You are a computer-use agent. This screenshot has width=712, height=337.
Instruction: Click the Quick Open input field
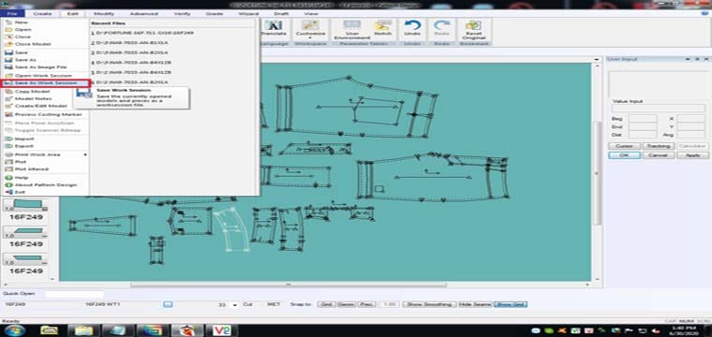pos(75,294)
